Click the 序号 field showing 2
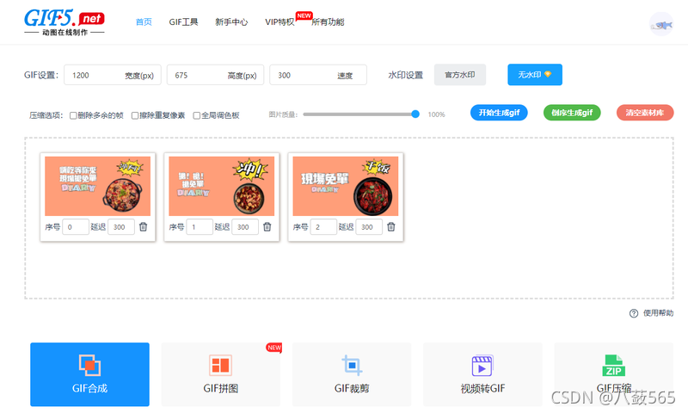The height and width of the screenshot is (413, 688). coord(323,227)
